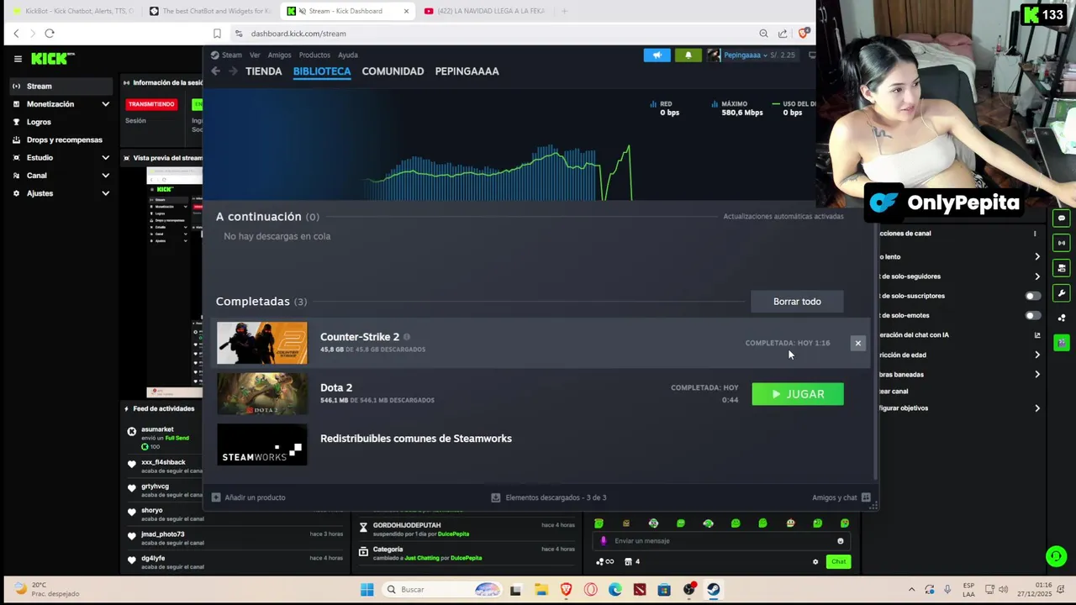This screenshot has height=605, width=1076.
Task: Expand palabras baneadas chevron
Action: point(1036,374)
